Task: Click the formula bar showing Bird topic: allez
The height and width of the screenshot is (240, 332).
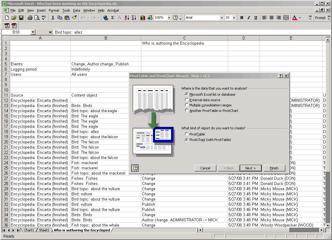Action: click(192, 32)
